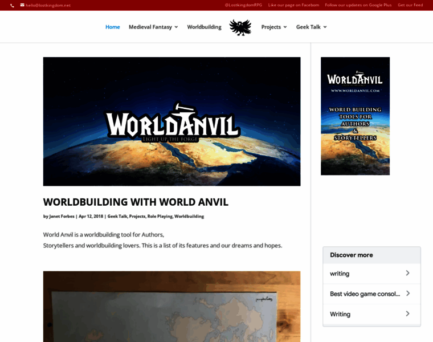Click 'Like our page on Facebook'

point(293,5)
